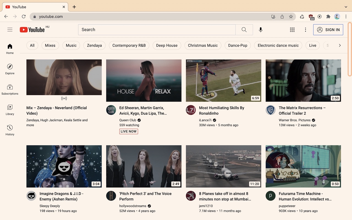Open Imagine Dragons Enemy remix title
Image resolution: width=352 pixels, height=220 pixels.
click(x=61, y=196)
